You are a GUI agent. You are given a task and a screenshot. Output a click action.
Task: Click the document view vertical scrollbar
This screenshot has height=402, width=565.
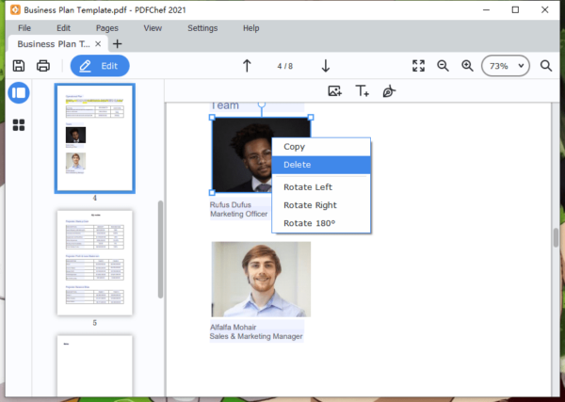(557, 238)
